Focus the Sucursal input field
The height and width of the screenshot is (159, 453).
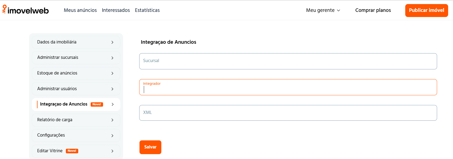click(x=288, y=61)
